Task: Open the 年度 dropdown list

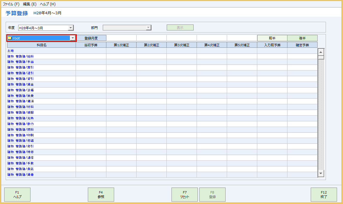Action: pos(71,28)
